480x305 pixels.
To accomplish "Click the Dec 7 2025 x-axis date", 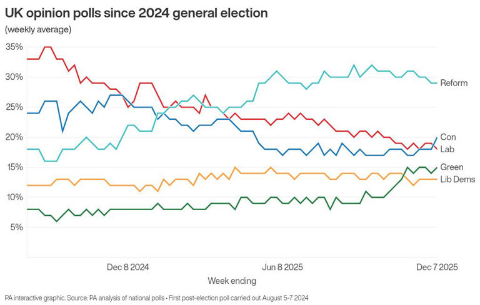I will (436, 267).
